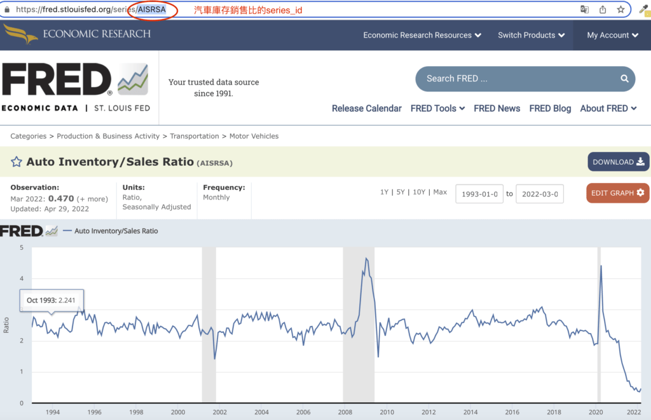Click the Economic Research eagle logo
This screenshot has width=651, height=420.
[x=20, y=33]
